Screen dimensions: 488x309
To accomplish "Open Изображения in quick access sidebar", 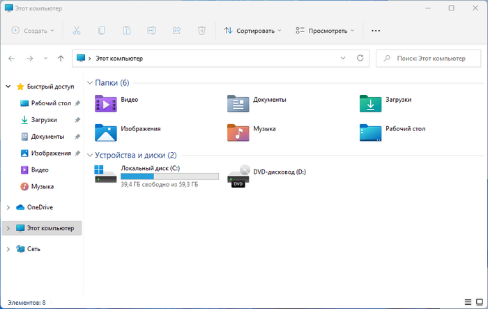I will (45, 153).
